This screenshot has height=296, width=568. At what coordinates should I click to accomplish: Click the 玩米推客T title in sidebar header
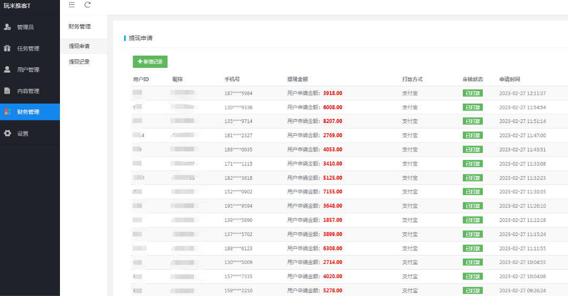point(17,6)
